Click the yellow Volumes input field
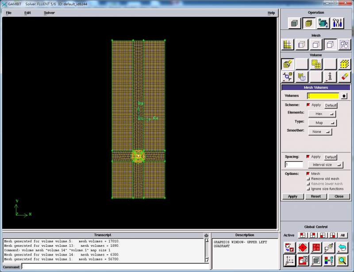The height and width of the screenshot is (272, 354). (x=323, y=96)
